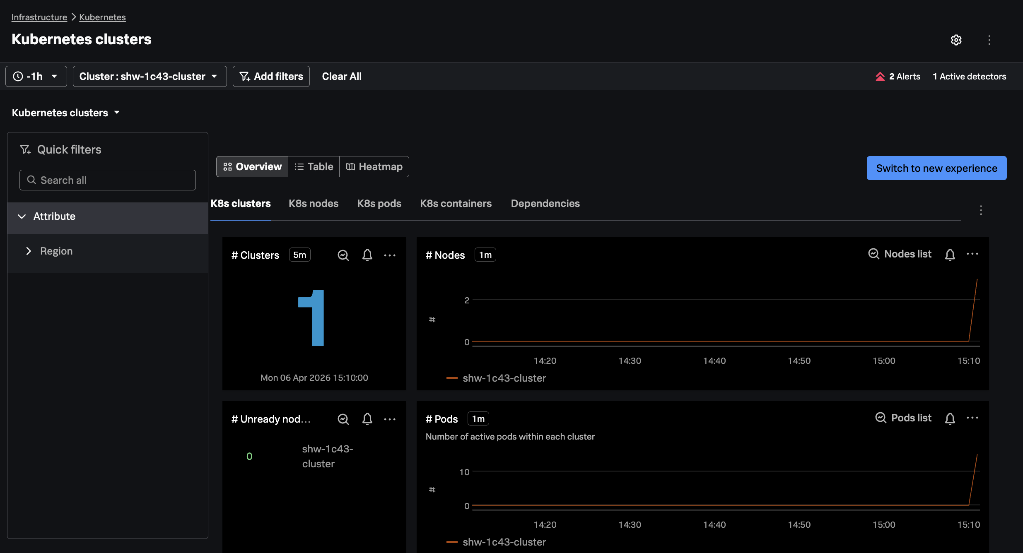This screenshot has height=553, width=1023.
Task: Click # Pods panel title
Action: [x=442, y=419]
